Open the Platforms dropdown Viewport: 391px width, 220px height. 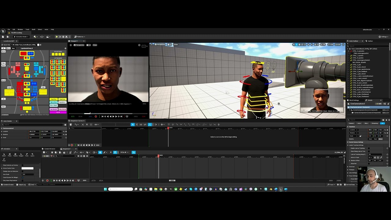click(79, 37)
